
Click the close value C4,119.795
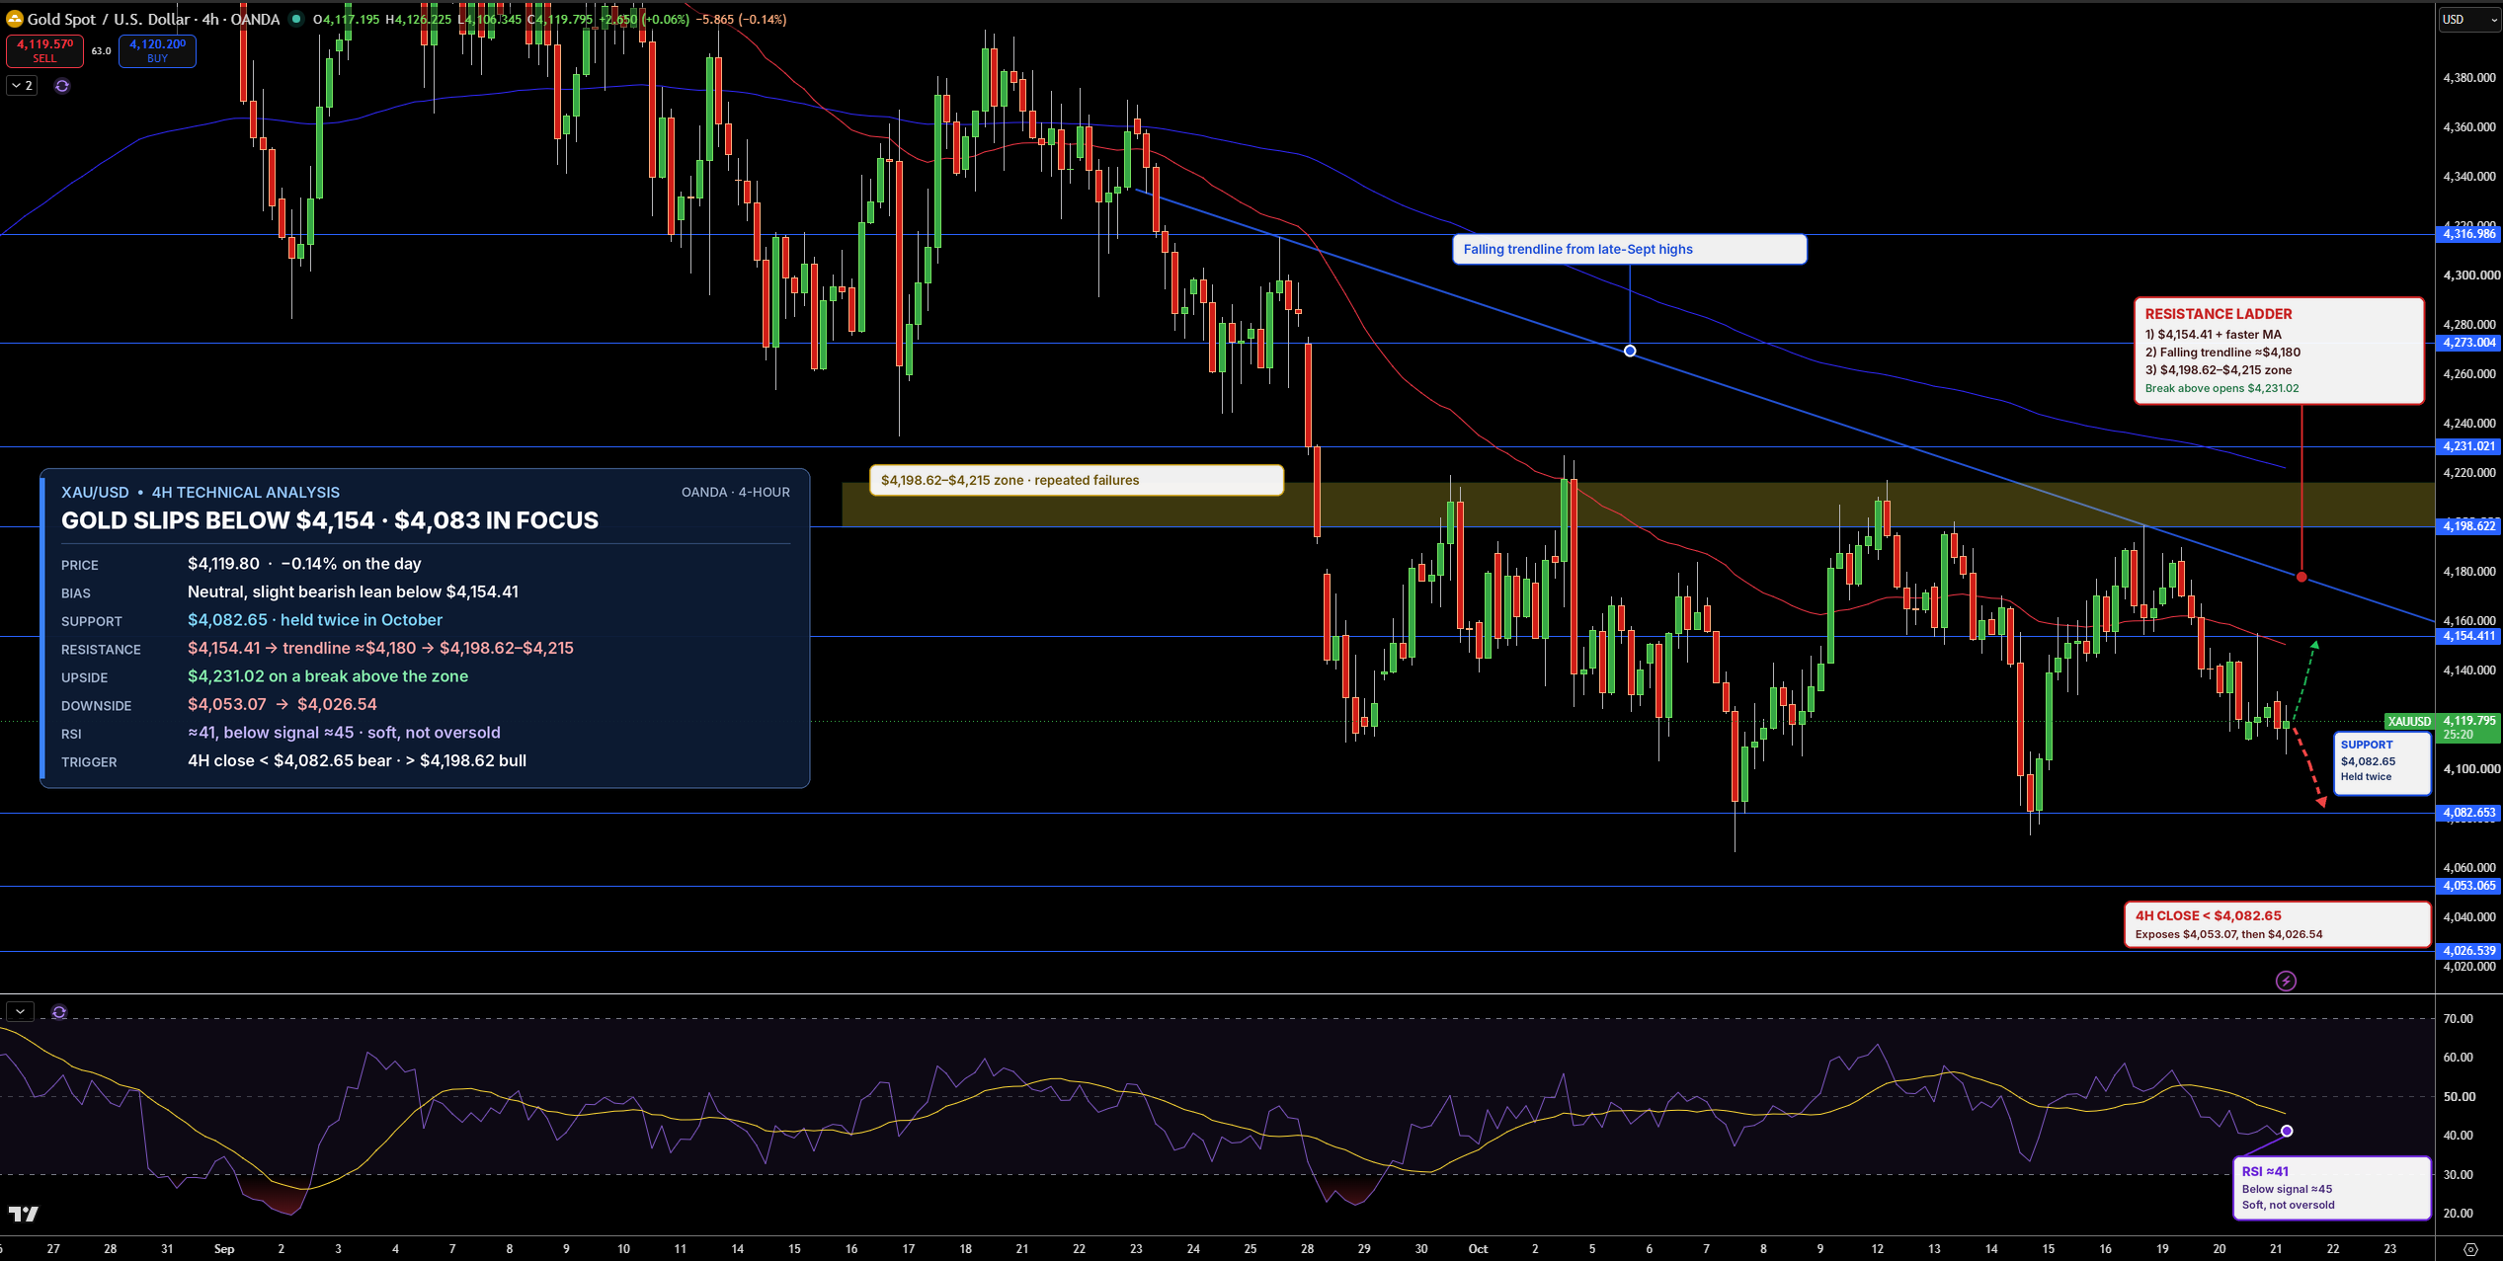560,19
